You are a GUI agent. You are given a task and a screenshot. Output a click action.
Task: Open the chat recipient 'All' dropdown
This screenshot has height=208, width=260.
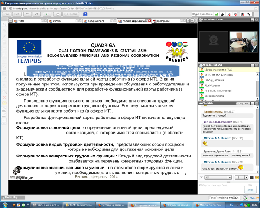click(218, 178)
